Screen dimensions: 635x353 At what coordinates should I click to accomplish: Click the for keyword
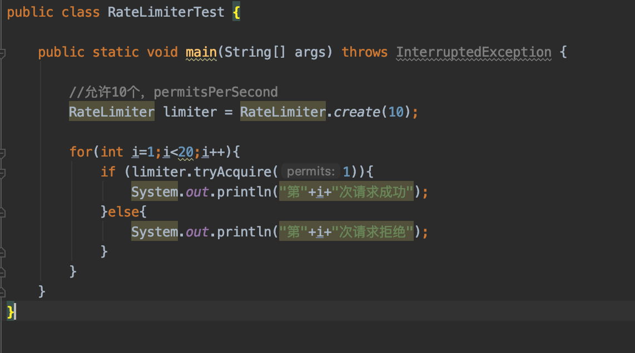click(81, 152)
